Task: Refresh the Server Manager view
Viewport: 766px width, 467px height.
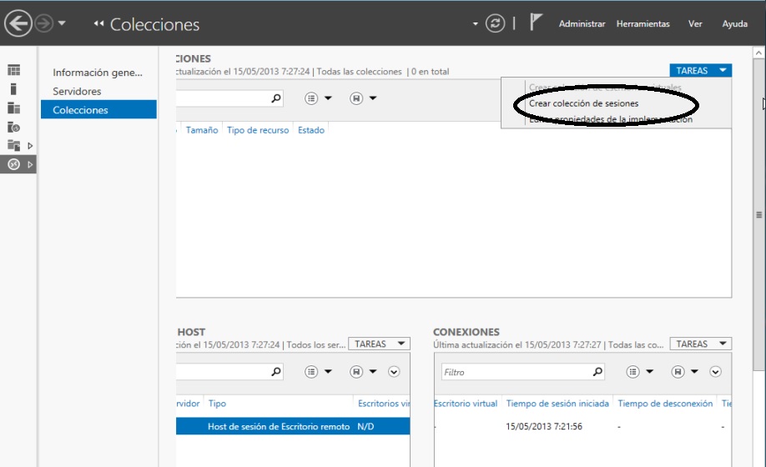Action: click(x=496, y=23)
